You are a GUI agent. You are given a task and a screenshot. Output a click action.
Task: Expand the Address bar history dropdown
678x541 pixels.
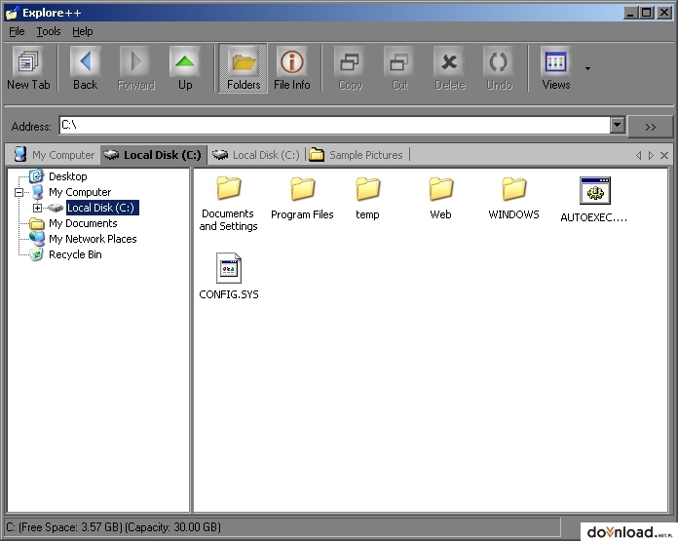coord(617,126)
